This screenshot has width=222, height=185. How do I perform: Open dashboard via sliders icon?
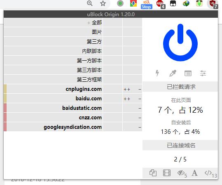203,73
